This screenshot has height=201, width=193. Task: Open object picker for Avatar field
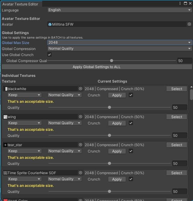[x=189, y=24]
